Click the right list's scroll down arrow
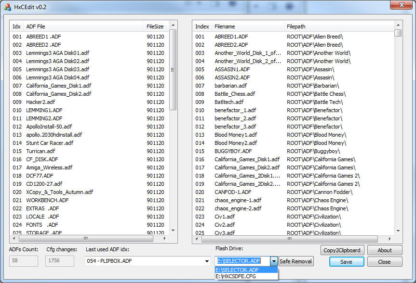416x283 pixels. (x=398, y=231)
